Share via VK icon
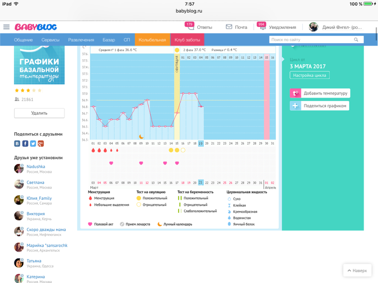 [17, 143]
